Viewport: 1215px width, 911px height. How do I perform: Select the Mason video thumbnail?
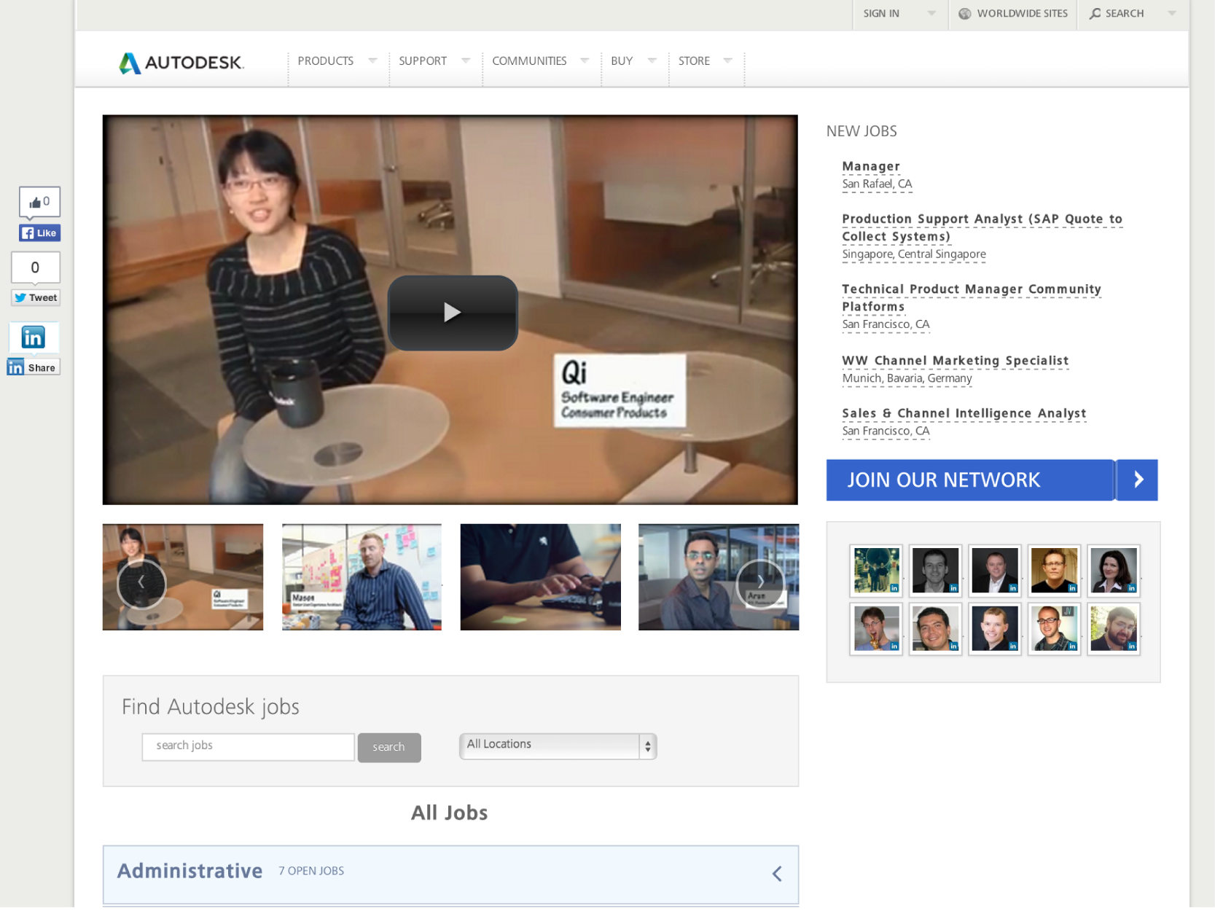tap(362, 577)
